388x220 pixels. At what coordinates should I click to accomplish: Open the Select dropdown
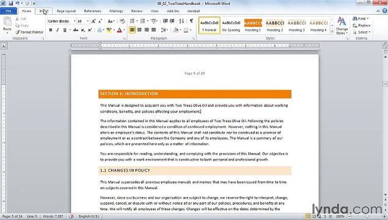click(x=362, y=32)
